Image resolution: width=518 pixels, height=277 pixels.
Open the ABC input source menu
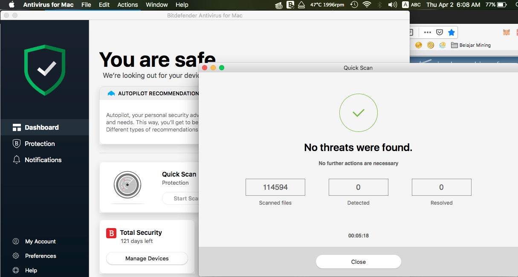pos(411,5)
